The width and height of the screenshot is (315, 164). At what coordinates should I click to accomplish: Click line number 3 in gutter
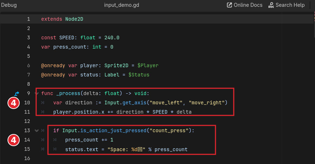click(29, 38)
